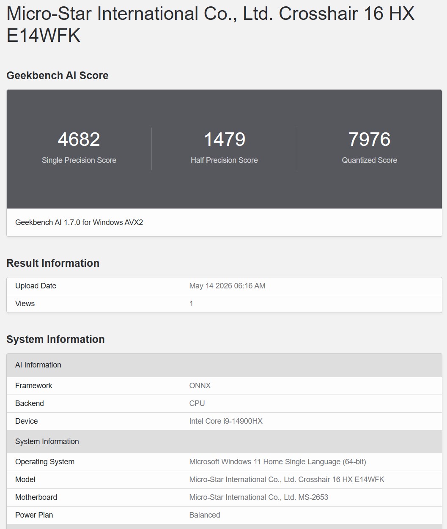
Task: Click the 'Geekbench AI Score' heading
Action: (58, 76)
